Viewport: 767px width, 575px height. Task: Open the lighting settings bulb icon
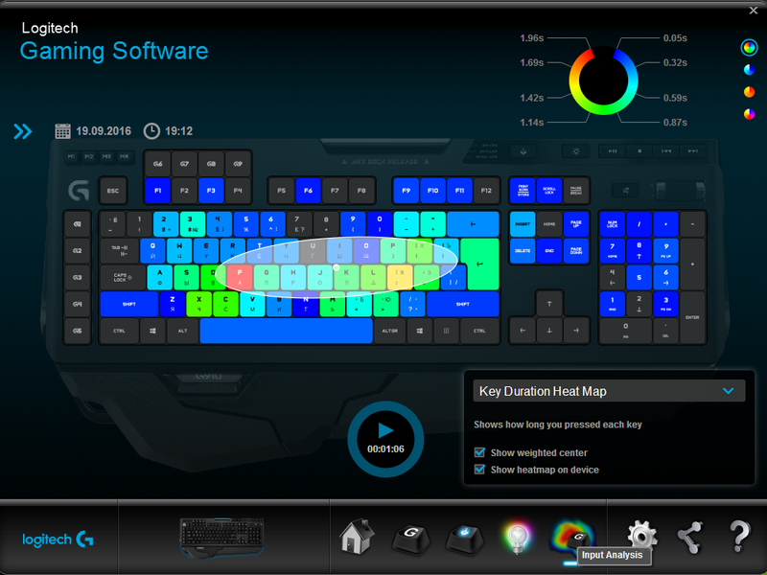coord(516,537)
